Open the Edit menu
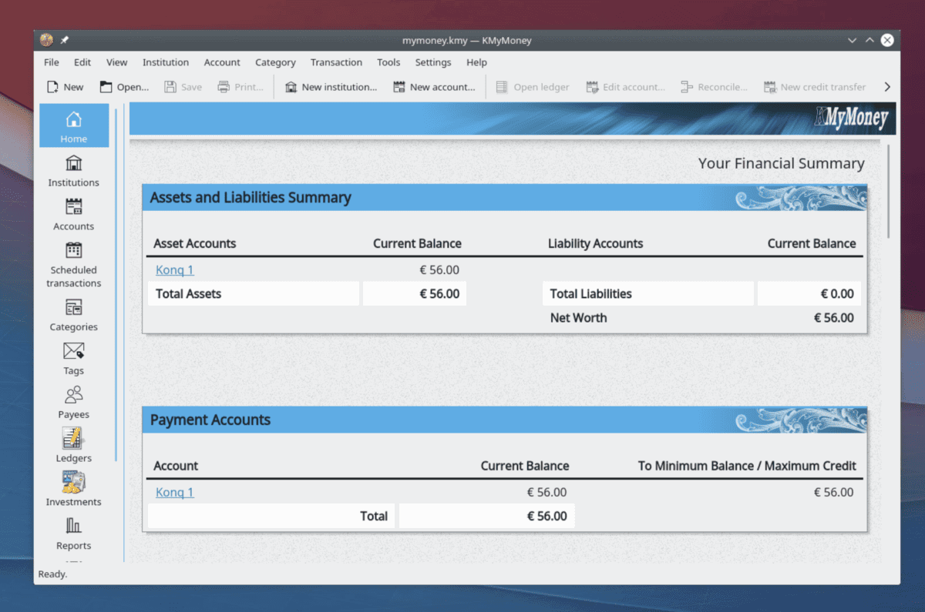925x612 pixels. click(82, 62)
